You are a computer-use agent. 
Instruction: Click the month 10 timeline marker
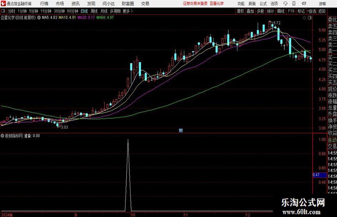[x=133, y=215]
